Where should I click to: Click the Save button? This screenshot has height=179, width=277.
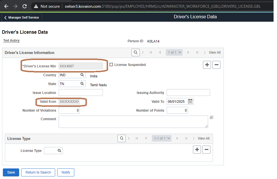(x=11, y=172)
